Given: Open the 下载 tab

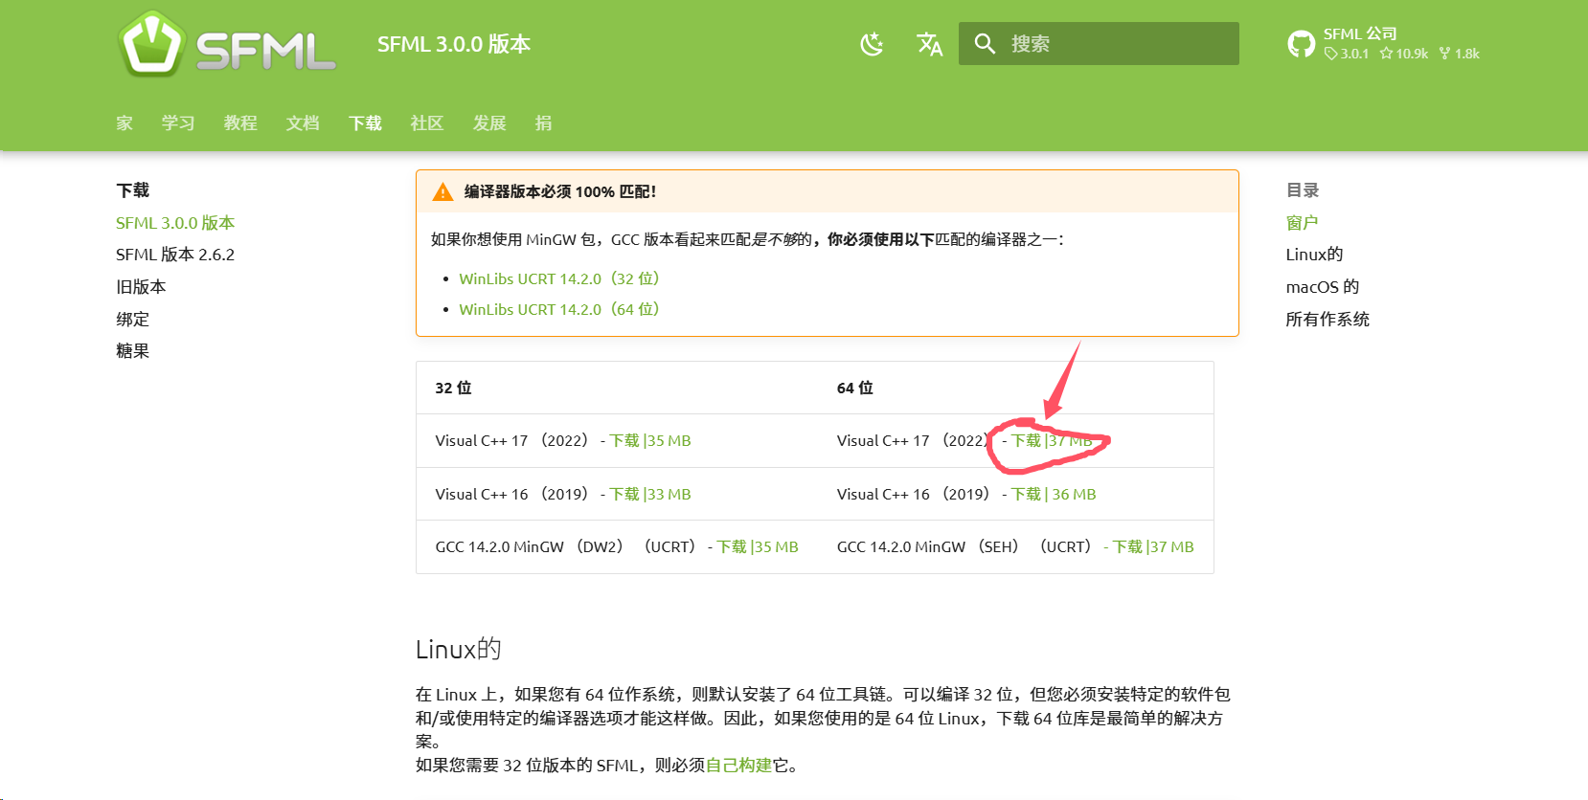Looking at the screenshot, I should coord(365,122).
